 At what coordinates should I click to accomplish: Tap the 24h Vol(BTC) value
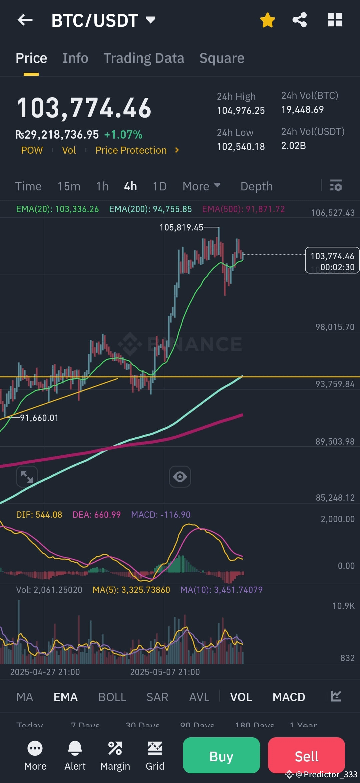303,110
